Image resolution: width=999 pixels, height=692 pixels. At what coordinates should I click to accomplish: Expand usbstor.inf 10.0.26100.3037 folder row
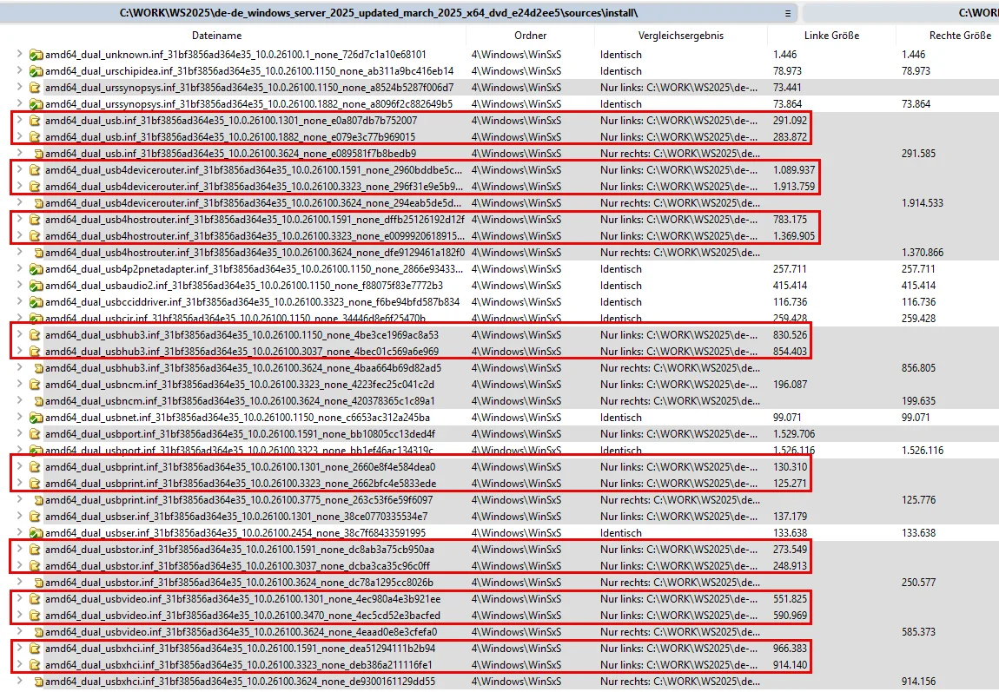point(20,565)
